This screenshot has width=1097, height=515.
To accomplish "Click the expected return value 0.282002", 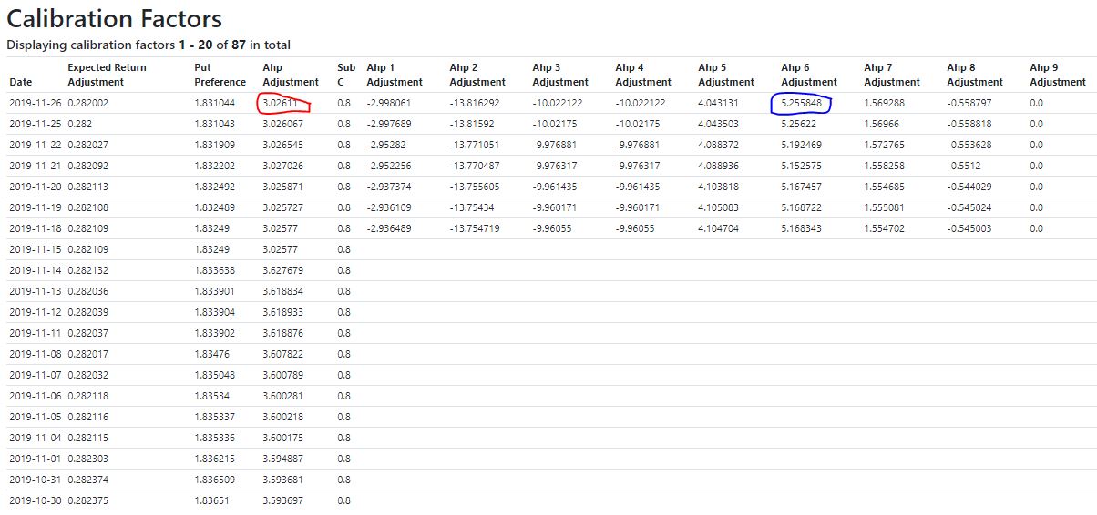I will (87, 104).
